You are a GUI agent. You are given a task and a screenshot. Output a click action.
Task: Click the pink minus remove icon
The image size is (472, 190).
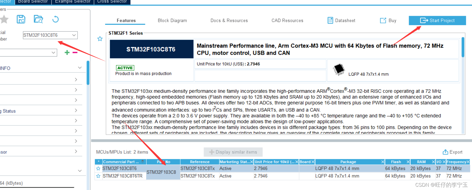75,52
